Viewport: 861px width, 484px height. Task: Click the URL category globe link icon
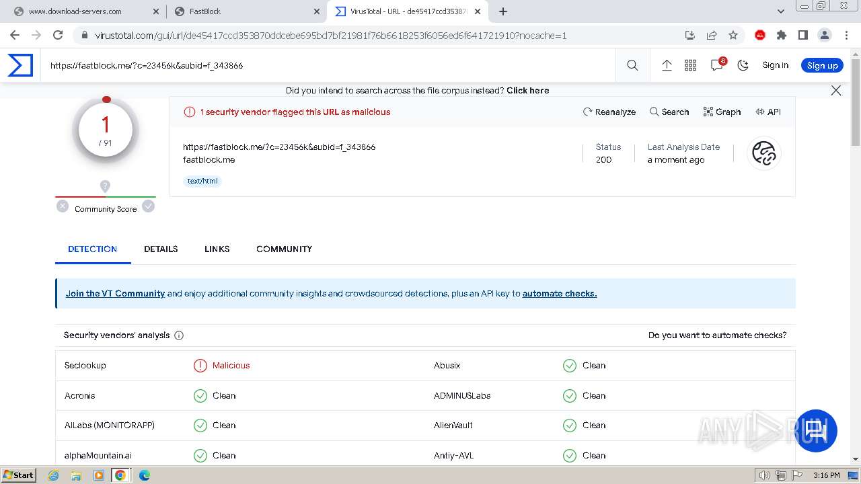coord(764,153)
